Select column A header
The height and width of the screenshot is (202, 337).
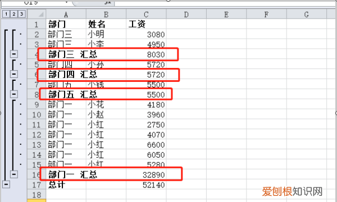(66, 14)
